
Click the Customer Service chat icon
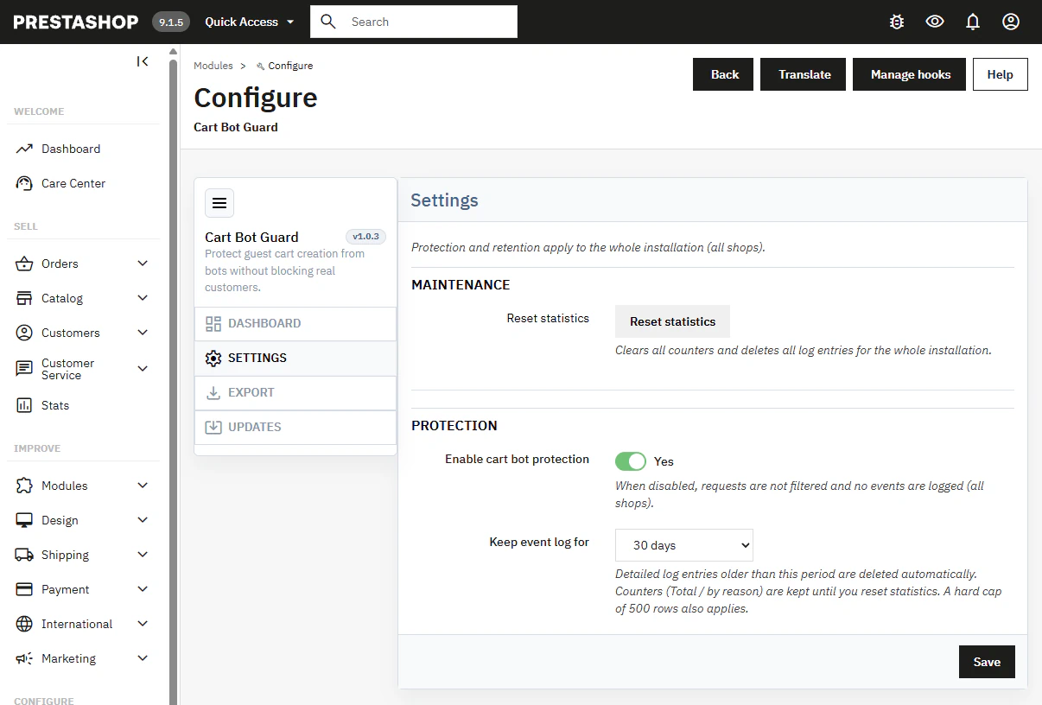[x=24, y=369]
